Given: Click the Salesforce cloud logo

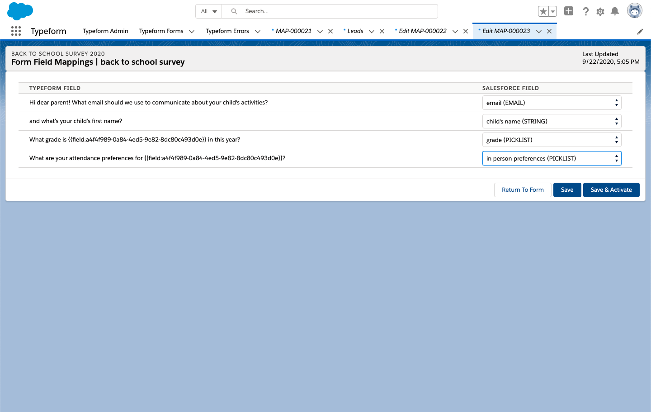Looking at the screenshot, I should pyautogui.click(x=20, y=11).
